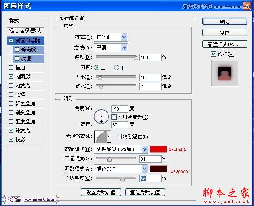Open gloss contour picker arrow
The width and height of the screenshot is (254, 206).
pos(109,137)
